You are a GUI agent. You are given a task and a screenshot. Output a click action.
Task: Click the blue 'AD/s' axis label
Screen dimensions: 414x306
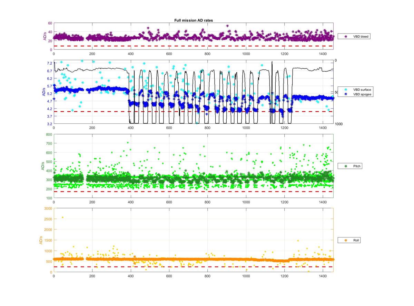coord(44,92)
